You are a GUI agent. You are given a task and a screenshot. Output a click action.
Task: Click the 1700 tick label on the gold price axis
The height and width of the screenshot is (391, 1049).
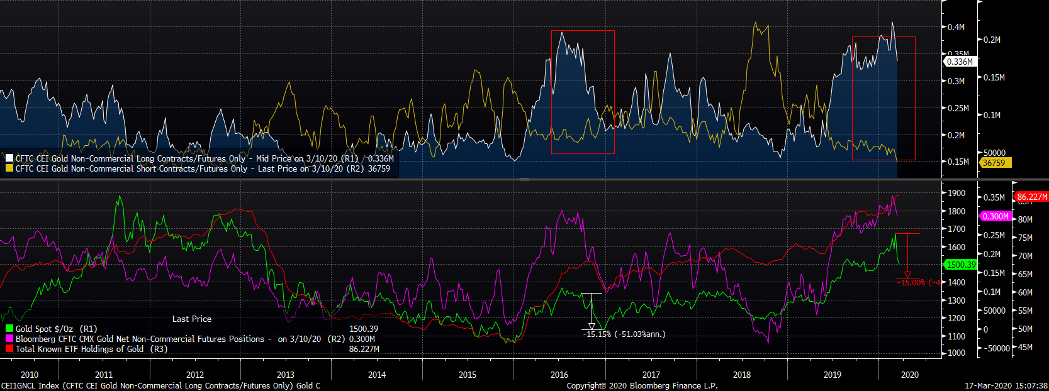tap(956, 229)
